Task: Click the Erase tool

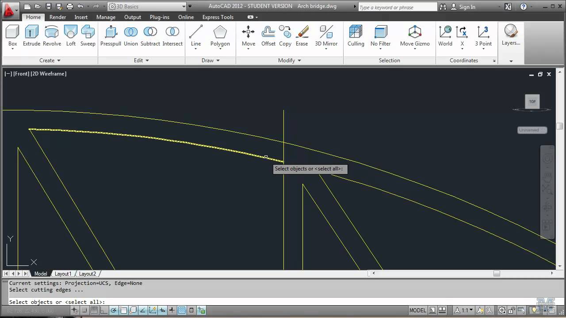Action: point(302,35)
